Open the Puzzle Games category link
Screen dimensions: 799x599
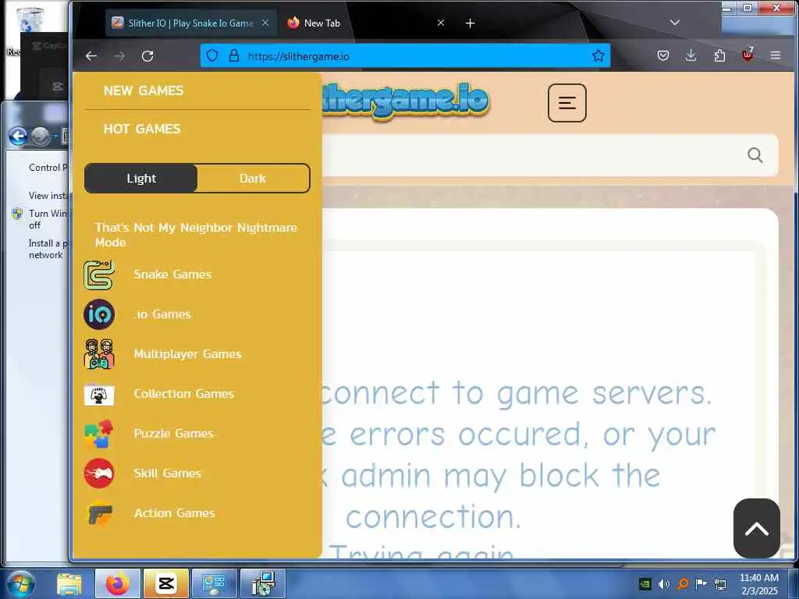tap(174, 434)
